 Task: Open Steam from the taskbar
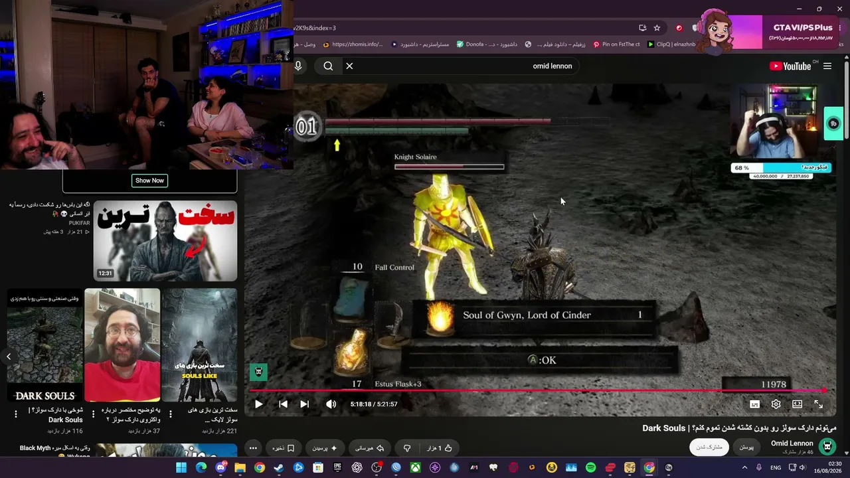click(x=279, y=467)
